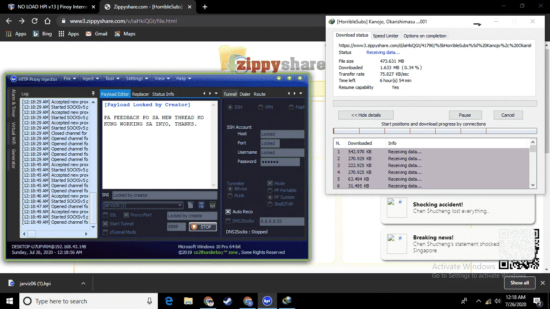Open the Shocking accident! ad link
Image resolution: width=550 pixels, height=309 pixels.
coord(438,204)
